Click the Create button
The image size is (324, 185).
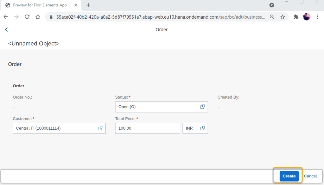pyautogui.click(x=289, y=176)
